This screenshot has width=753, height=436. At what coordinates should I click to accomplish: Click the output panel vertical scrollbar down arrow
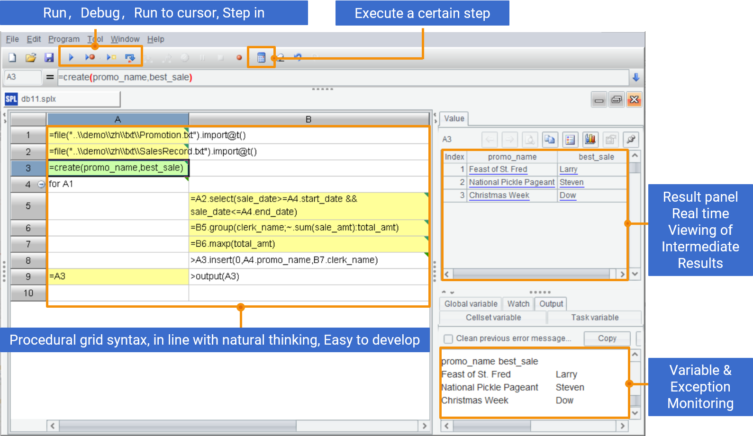pyautogui.click(x=635, y=413)
